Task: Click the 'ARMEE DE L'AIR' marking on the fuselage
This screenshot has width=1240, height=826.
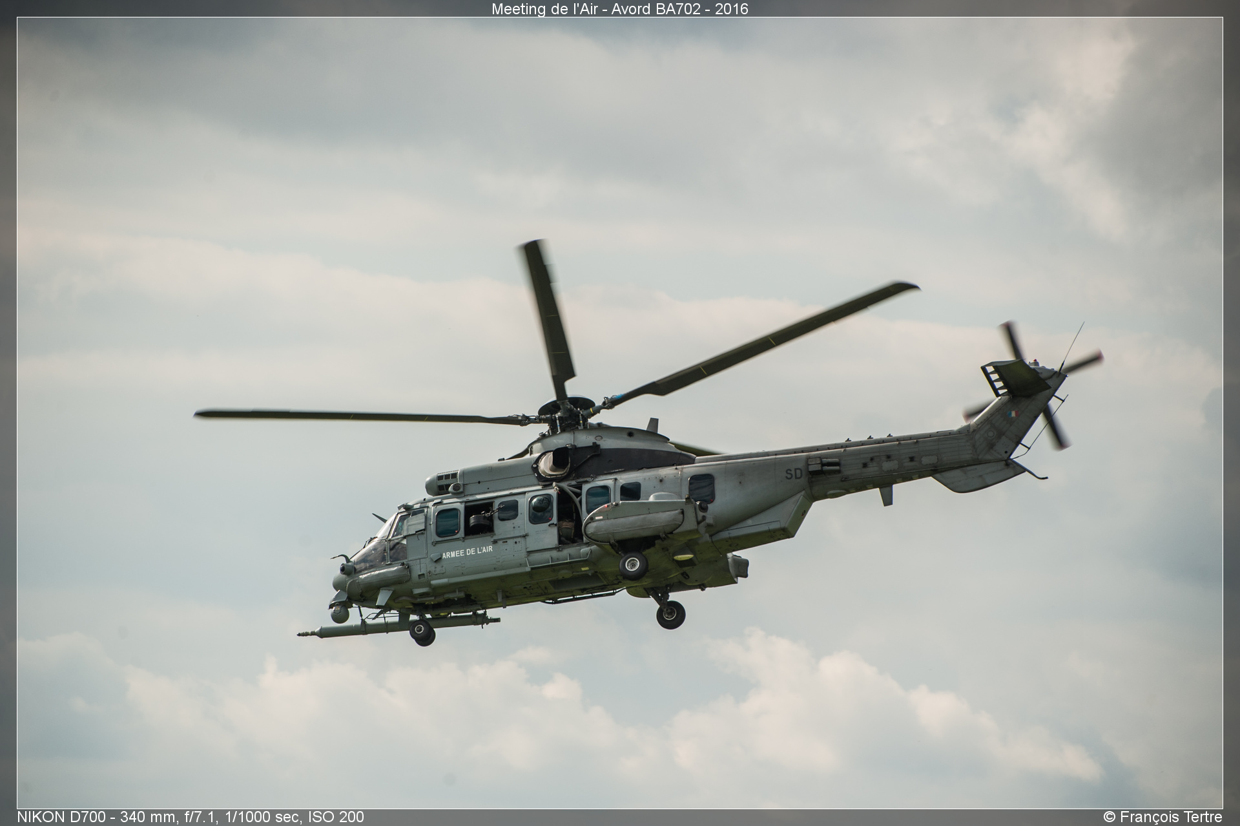Action: pos(467,551)
